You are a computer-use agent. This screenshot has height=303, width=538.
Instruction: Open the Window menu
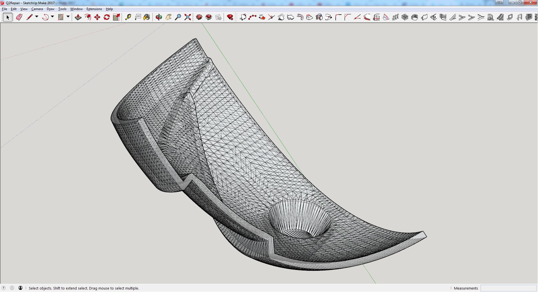tap(76, 9)
